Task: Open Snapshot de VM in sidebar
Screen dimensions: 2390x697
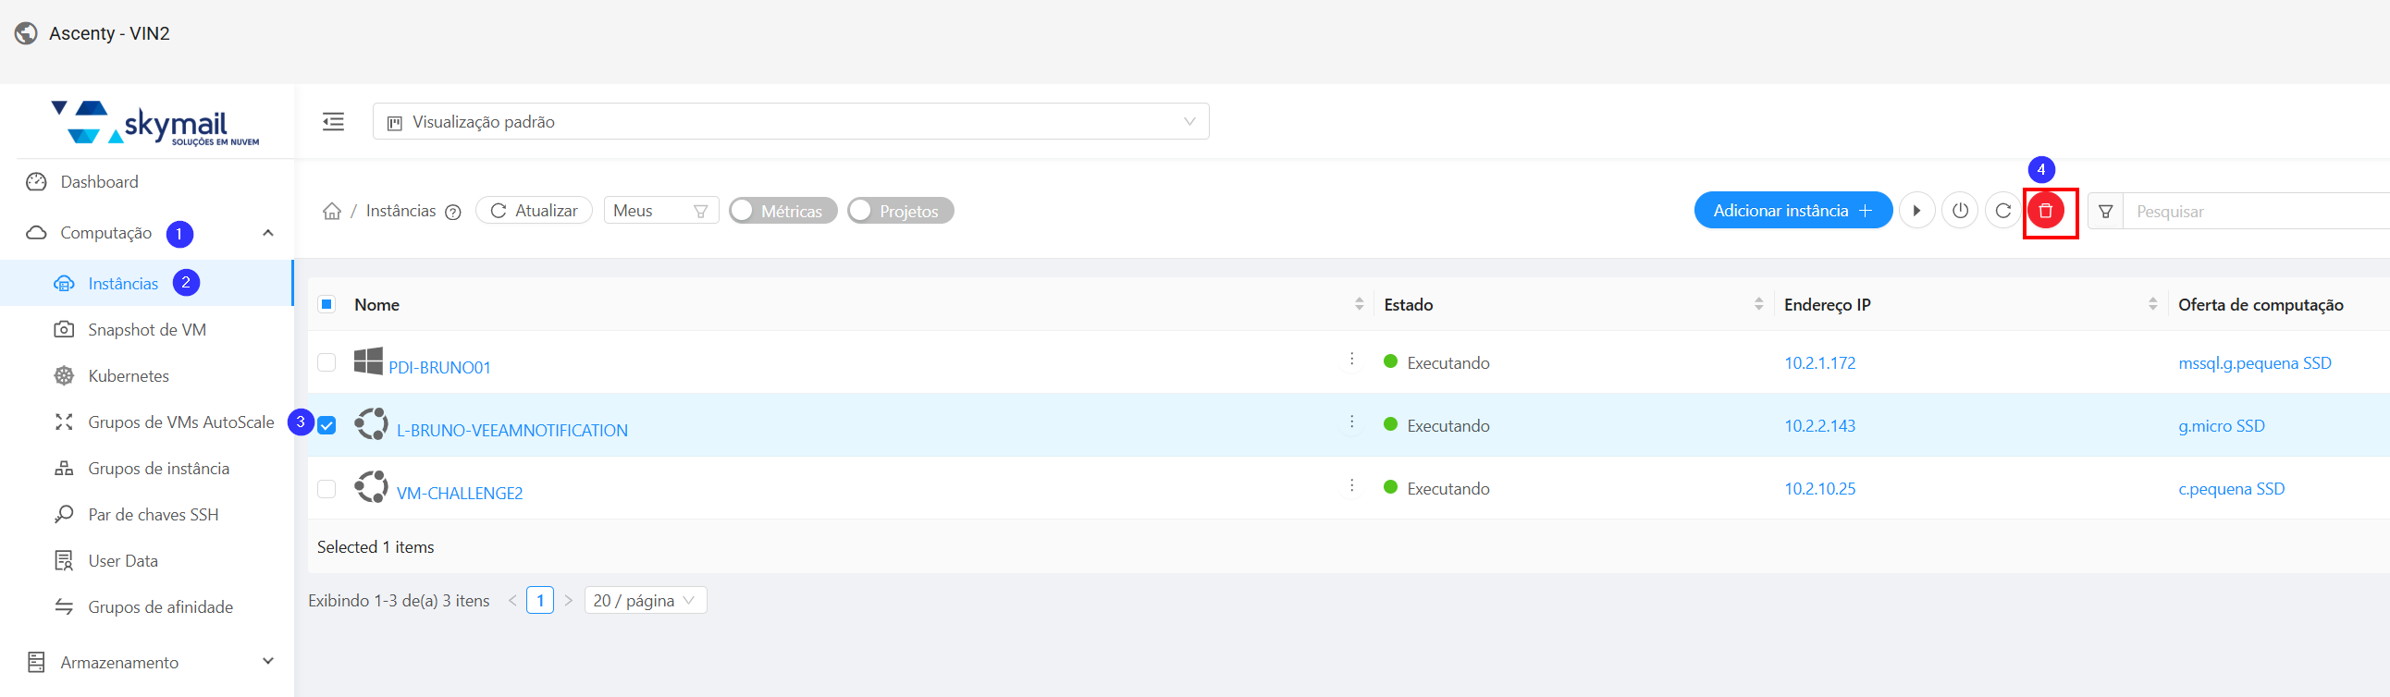Action: [146, 330]
